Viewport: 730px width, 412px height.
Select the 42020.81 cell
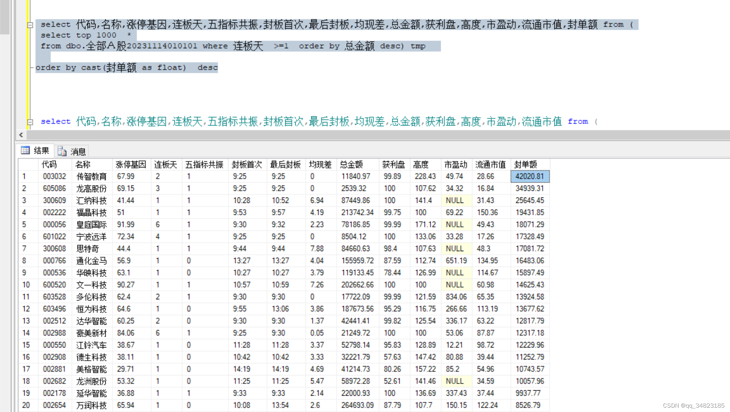click(529, 176)
